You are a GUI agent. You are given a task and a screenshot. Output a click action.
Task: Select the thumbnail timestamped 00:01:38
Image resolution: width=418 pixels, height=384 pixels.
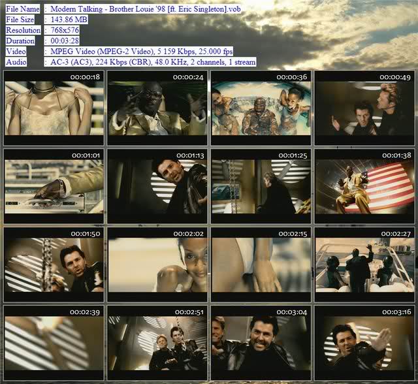click(x=364, y=186)
